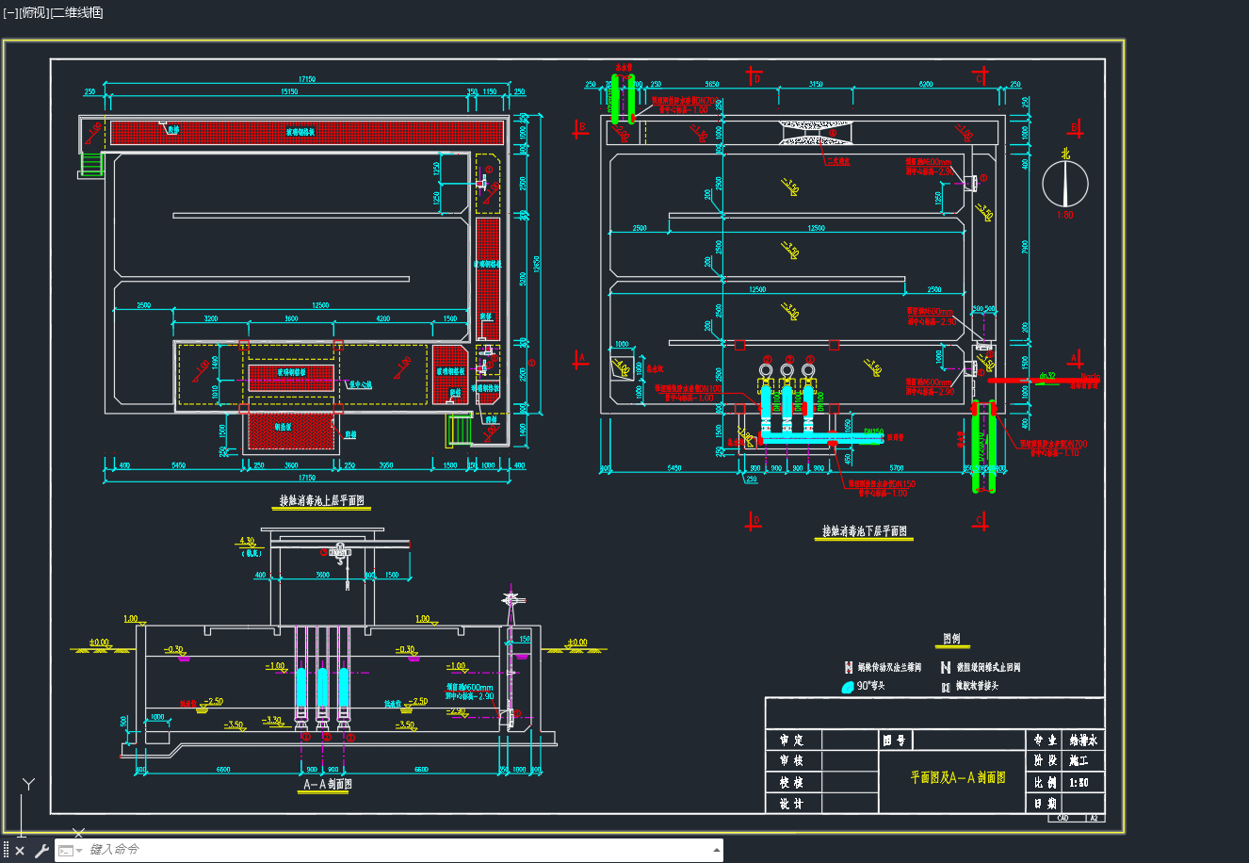
Task: Select the 1:80 scale text under the north arrow
Action: click(x=1065, y=215)
